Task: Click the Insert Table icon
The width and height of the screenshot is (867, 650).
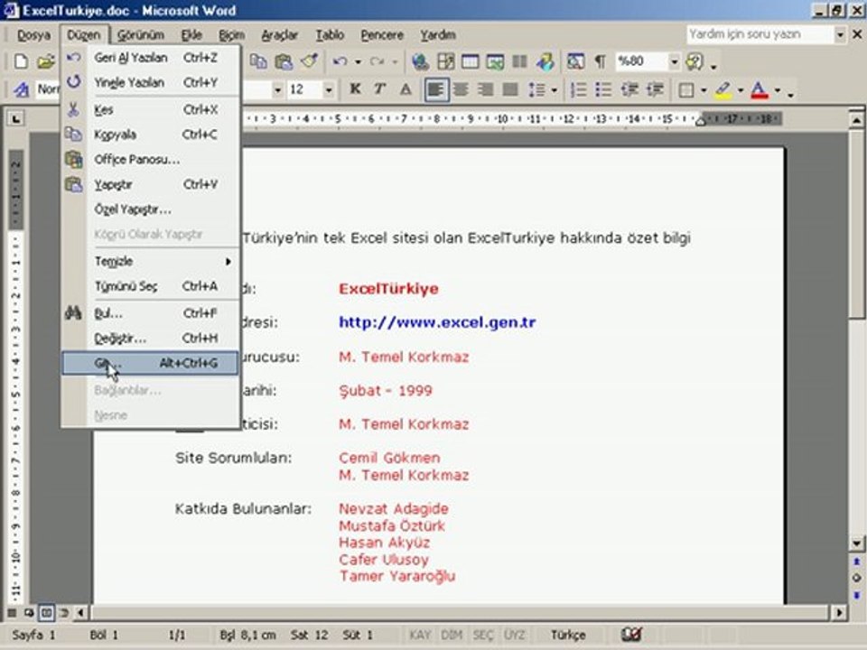Action: [x=470, y=61]
